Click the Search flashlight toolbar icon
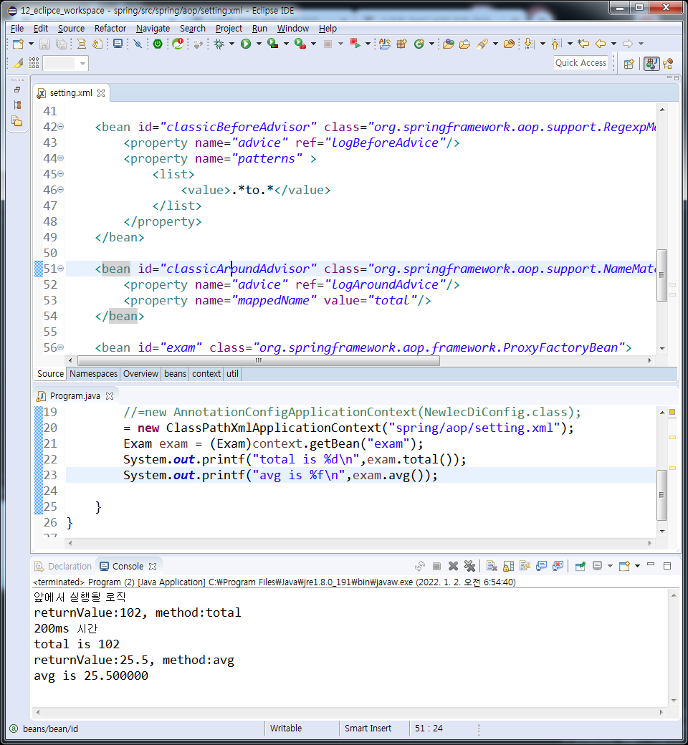 [x=482, y=44]
